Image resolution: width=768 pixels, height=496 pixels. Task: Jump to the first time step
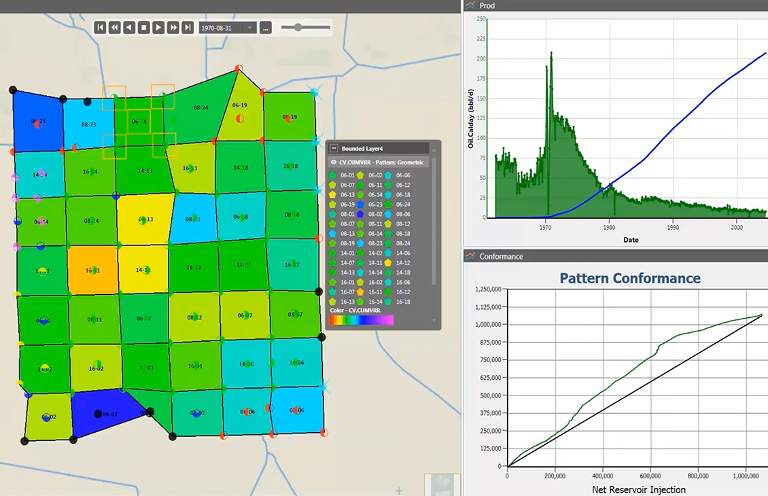click(100, 27)
